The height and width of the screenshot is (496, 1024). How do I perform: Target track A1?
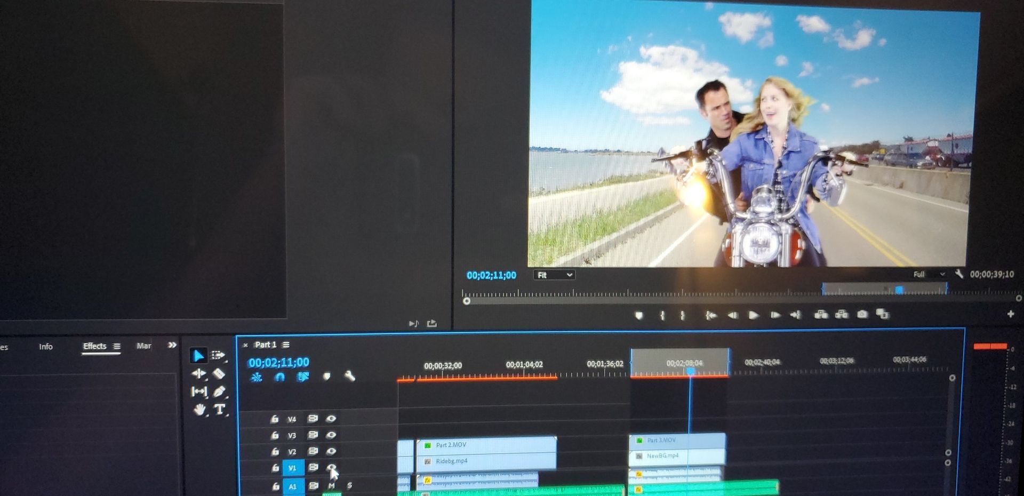293,486
